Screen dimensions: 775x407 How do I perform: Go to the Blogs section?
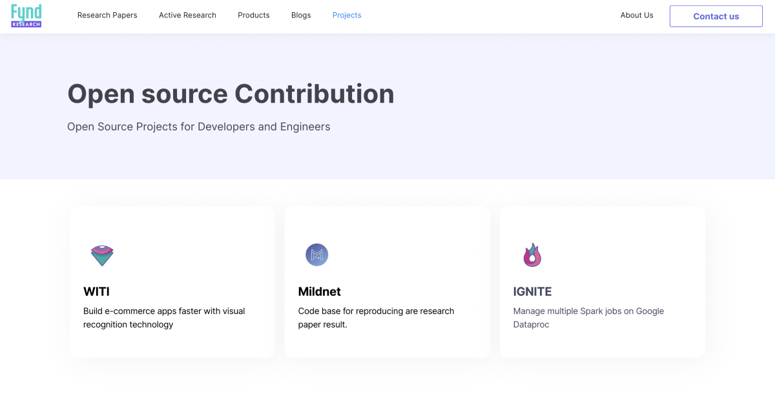point(301,15)
